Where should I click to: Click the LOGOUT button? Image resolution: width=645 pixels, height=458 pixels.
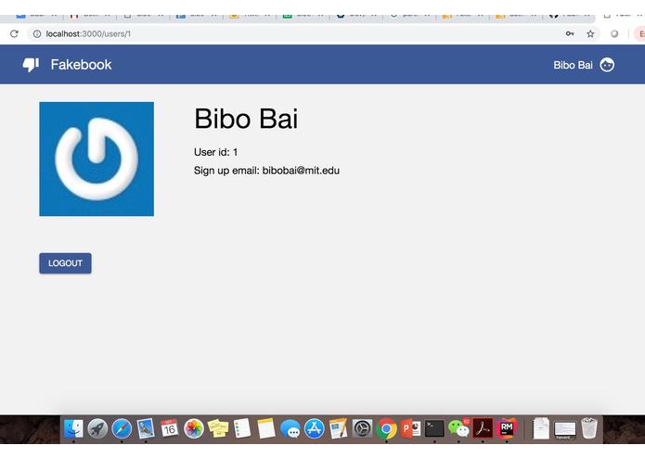click(65, 263)
